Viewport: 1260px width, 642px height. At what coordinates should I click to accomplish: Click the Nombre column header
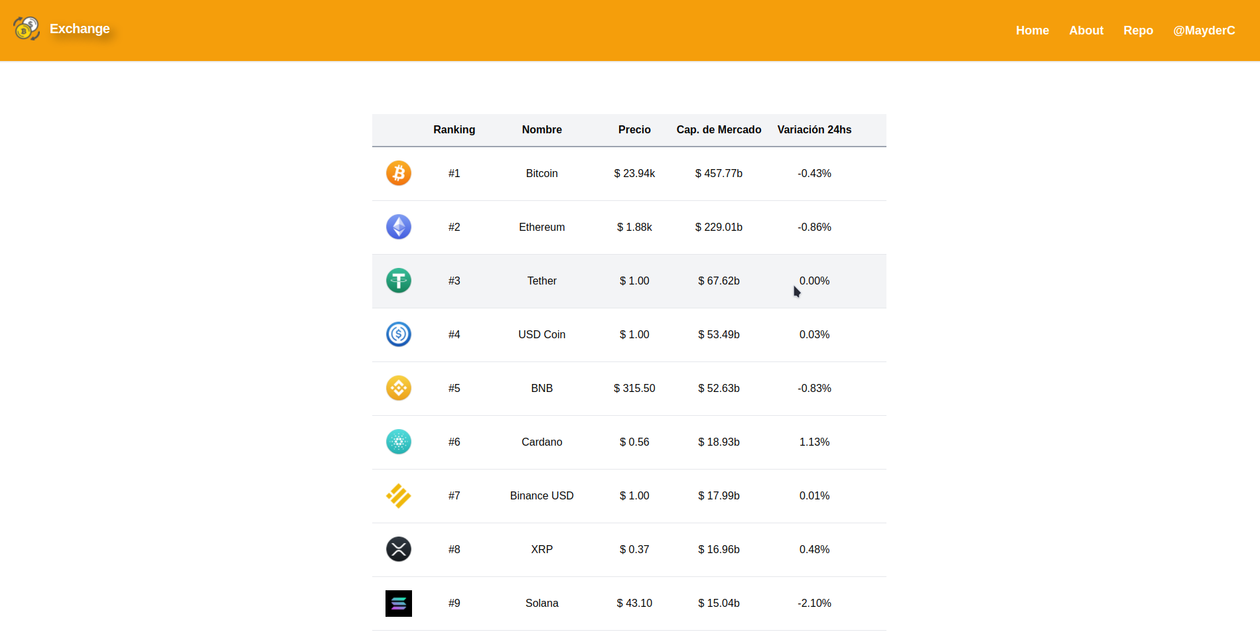coord(542,129)
